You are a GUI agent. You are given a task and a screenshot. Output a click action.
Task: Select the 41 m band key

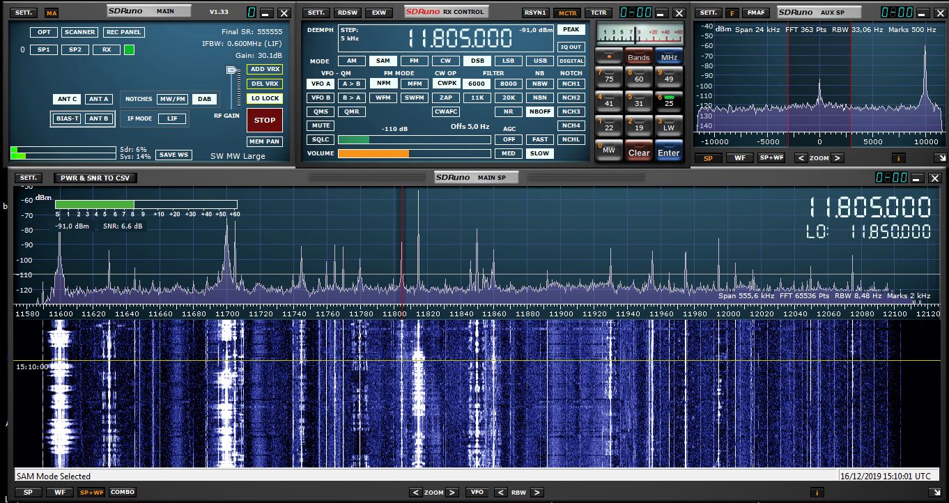click(609, 101)
